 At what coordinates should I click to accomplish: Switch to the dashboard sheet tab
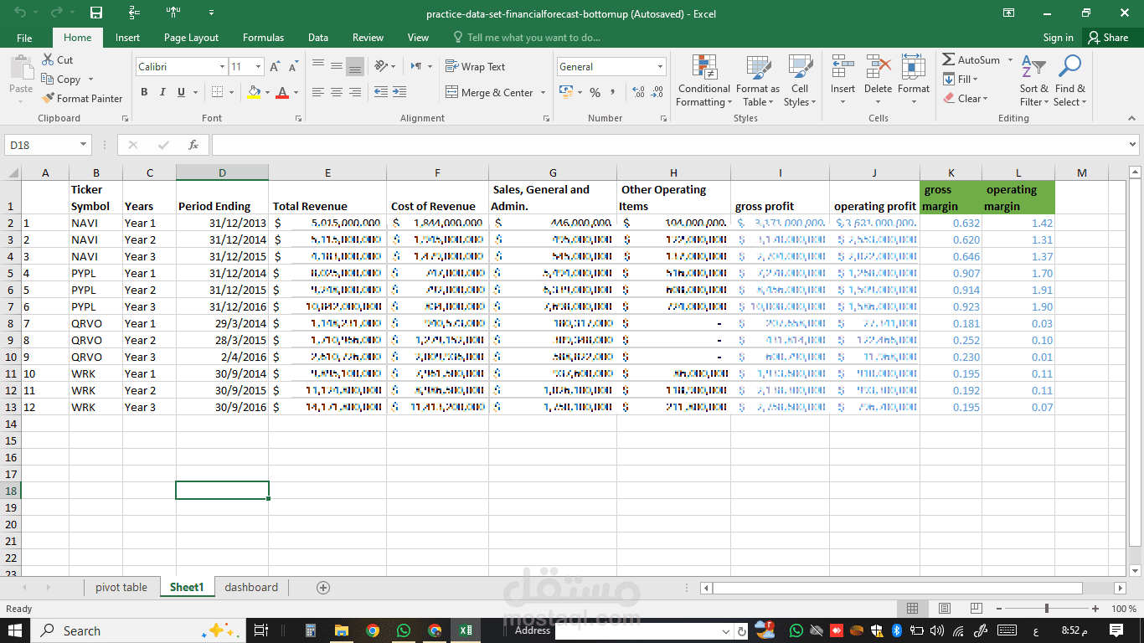click(x=251, y=588)
